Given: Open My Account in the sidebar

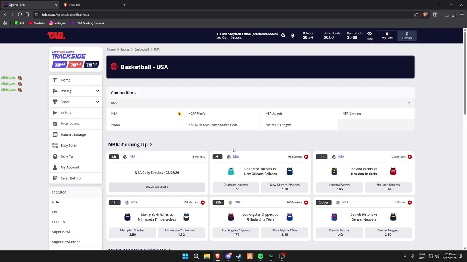Looking at the screenshot, I should pos(76,167).
